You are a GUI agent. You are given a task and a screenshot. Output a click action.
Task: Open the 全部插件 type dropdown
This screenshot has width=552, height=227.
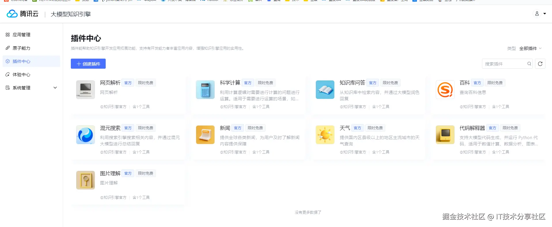click(x=530, y=48)
